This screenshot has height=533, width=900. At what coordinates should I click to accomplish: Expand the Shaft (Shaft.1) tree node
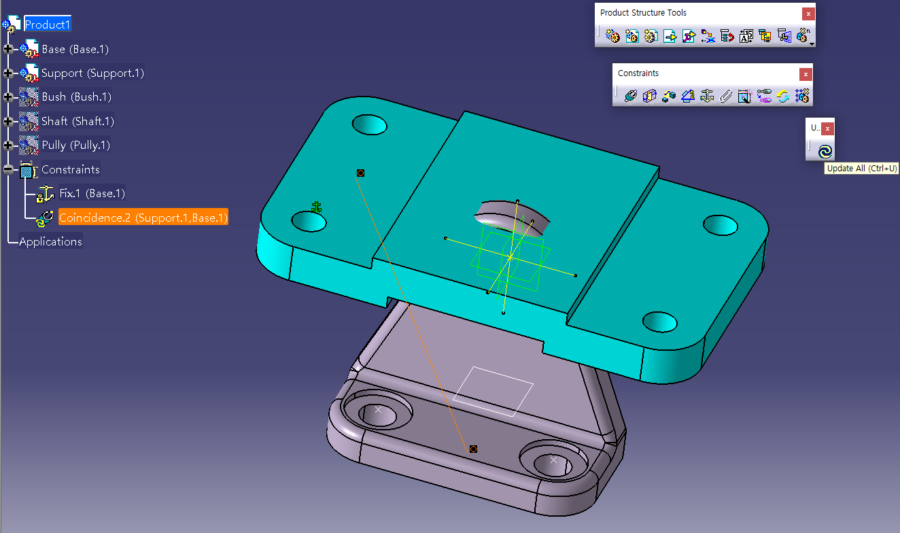8,121
